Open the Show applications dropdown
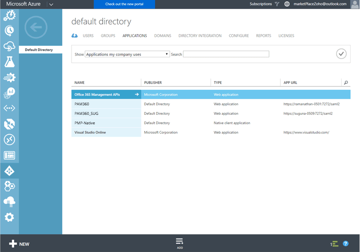The height and width of the screenshot is (252, 360). [127, 54]
